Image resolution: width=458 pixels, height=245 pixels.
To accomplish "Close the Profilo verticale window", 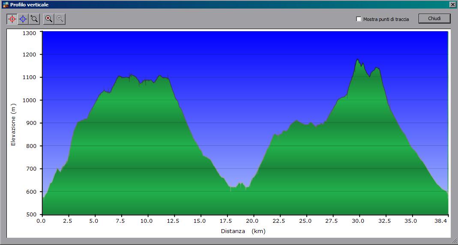I will [x=452, y=5].
